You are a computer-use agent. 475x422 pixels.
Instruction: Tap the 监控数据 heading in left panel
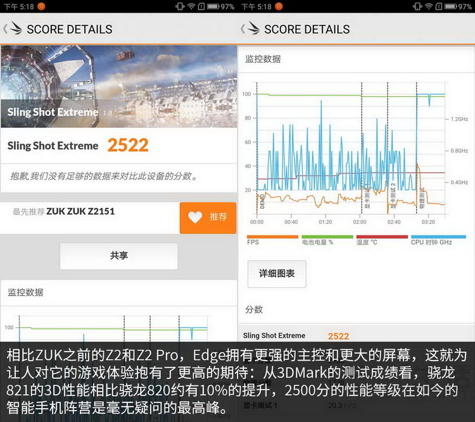25,292
